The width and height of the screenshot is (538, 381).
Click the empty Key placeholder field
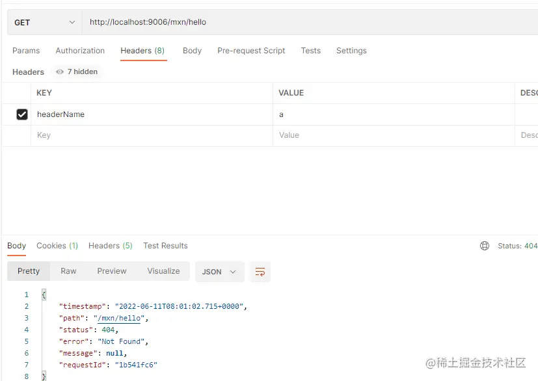point(152,135)
